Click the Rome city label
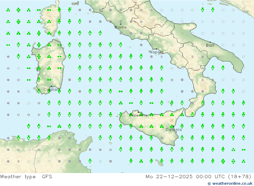 coord(121,27)
